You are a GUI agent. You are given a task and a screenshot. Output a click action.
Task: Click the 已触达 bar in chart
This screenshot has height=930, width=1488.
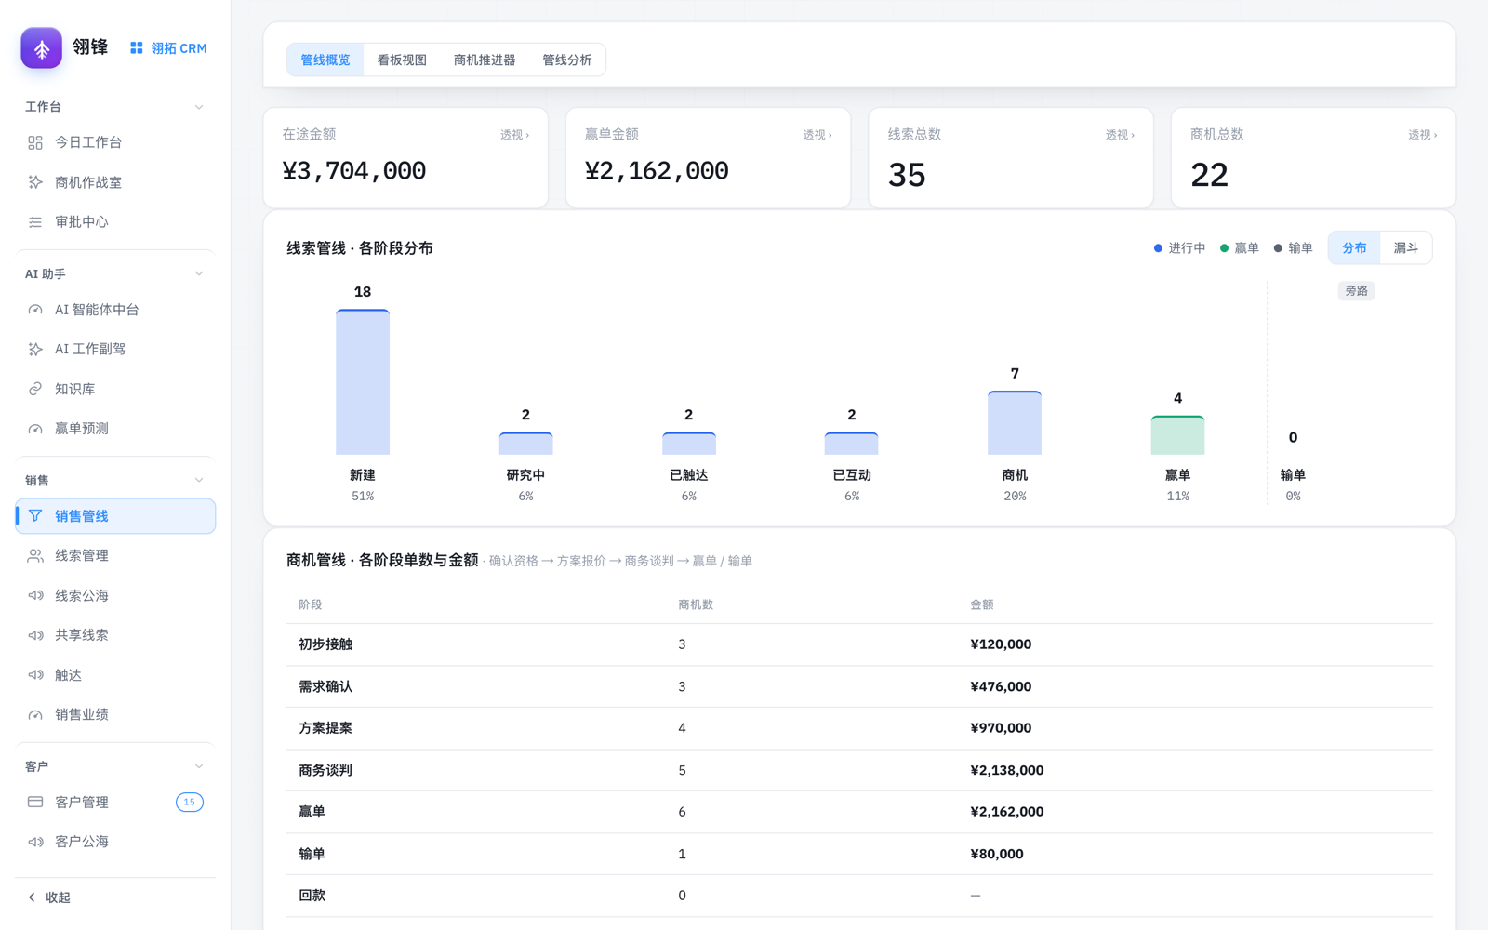click(689, 444)
